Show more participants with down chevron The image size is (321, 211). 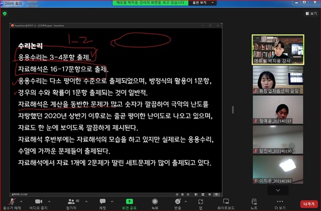pos(278,191)
